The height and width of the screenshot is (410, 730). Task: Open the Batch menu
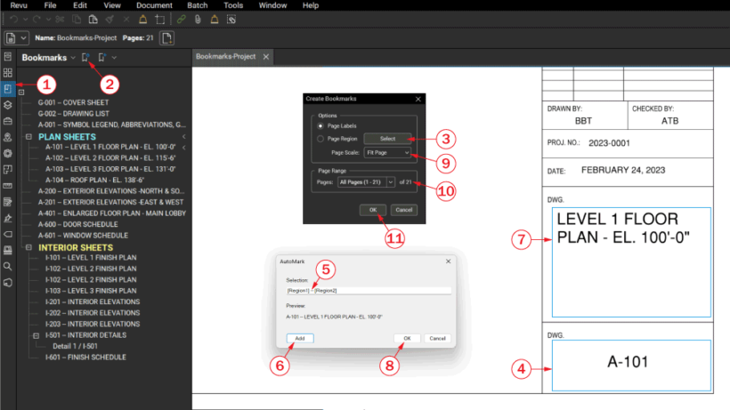tap(198, 5)
